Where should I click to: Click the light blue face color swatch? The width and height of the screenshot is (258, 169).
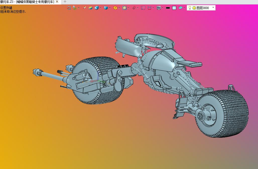click(x=174, y=8)
